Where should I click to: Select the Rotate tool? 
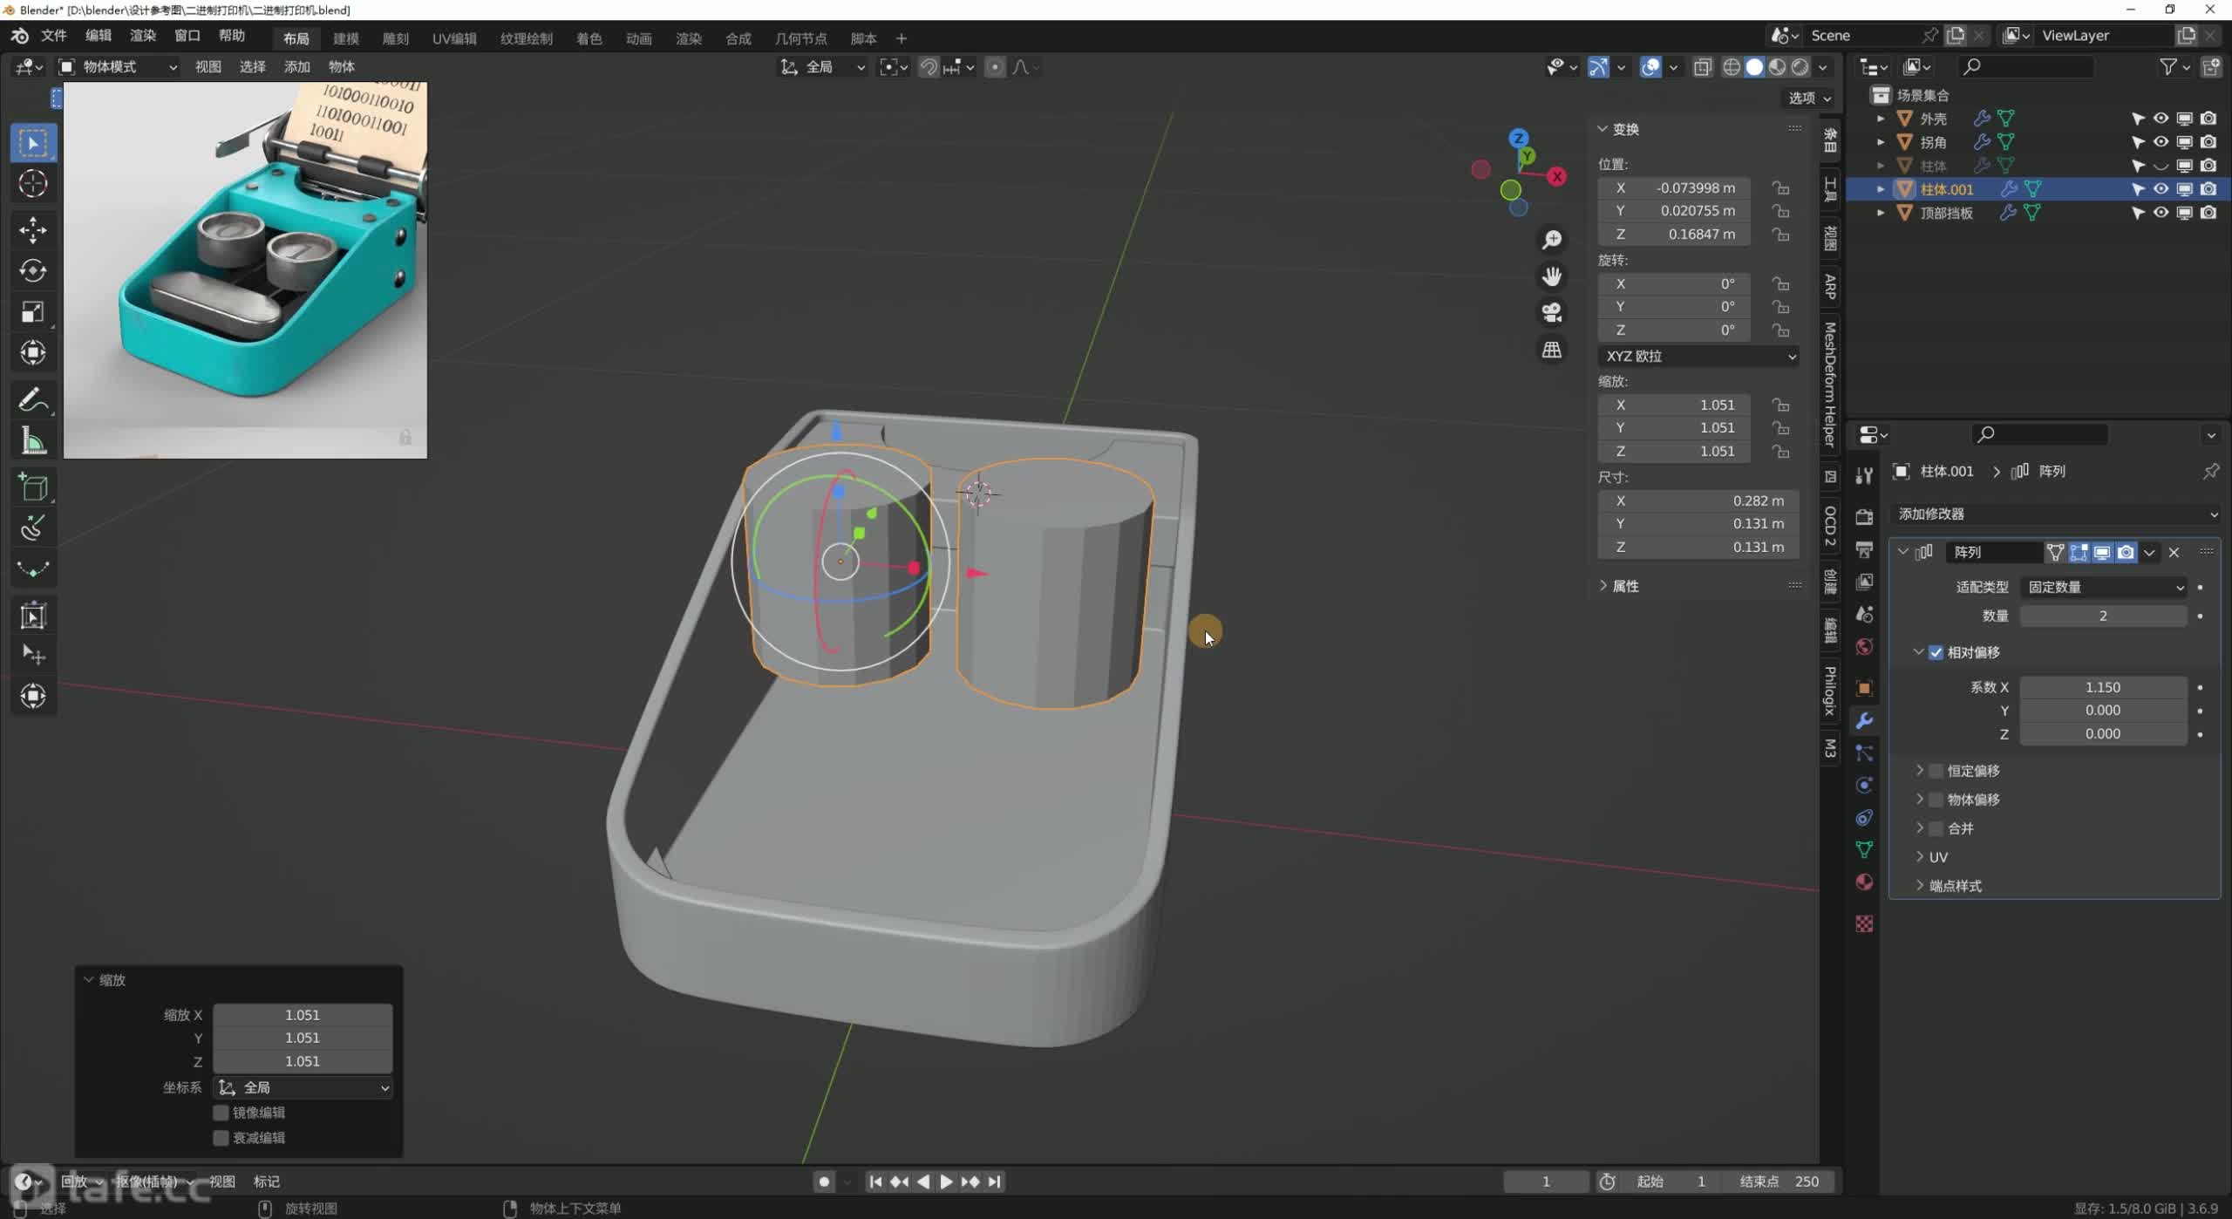(33, 271)
